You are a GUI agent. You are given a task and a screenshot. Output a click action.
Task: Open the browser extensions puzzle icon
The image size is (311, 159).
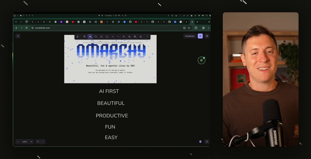[x=196, y=28]
